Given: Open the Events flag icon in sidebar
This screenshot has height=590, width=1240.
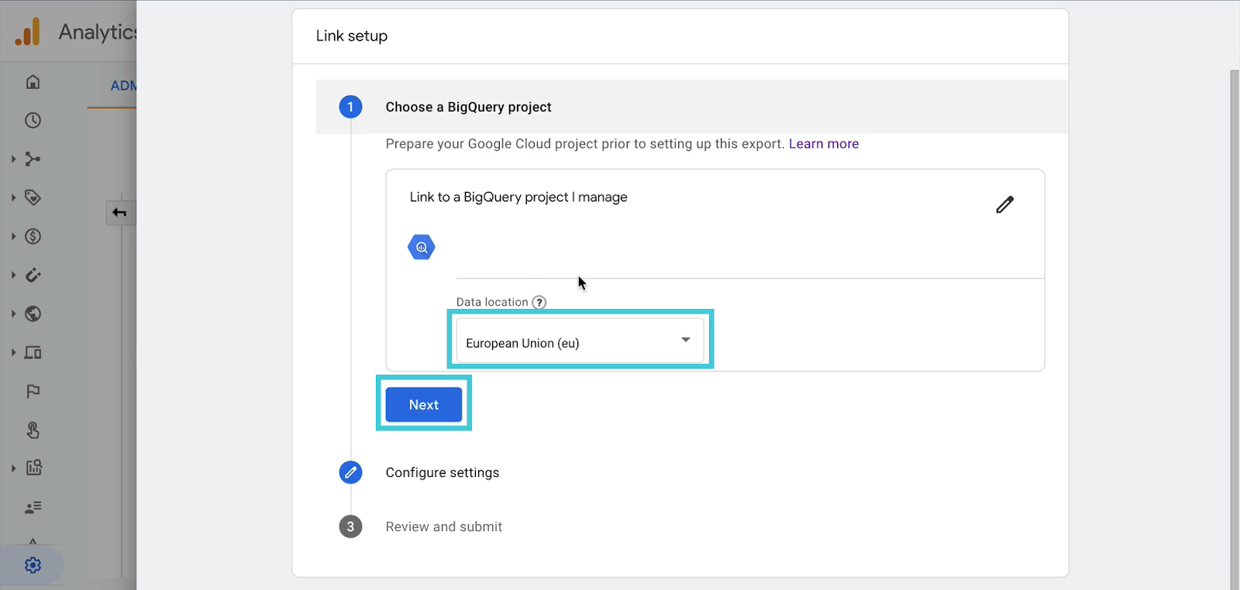Looking at the screenshot, I should point(33,391).
